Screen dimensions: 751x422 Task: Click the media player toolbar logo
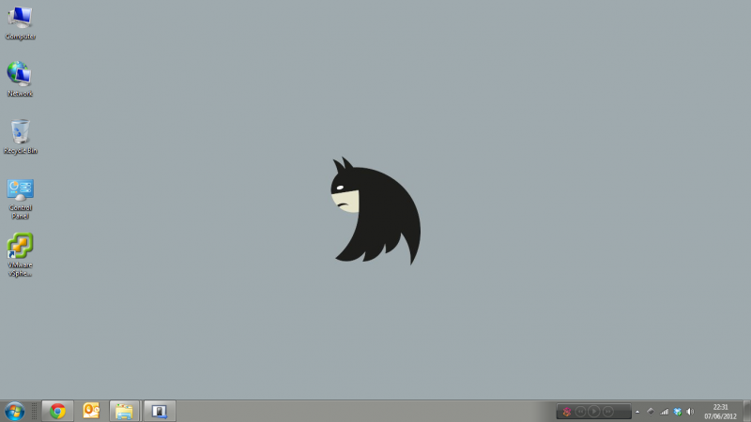pyautogui.click(x=567, y=412)
